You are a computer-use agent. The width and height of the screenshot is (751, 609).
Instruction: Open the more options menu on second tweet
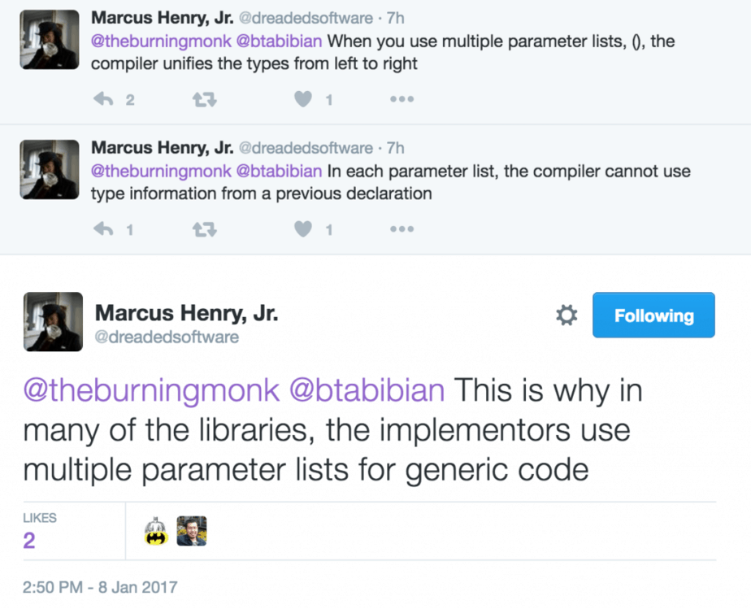(x=402, y=230)
